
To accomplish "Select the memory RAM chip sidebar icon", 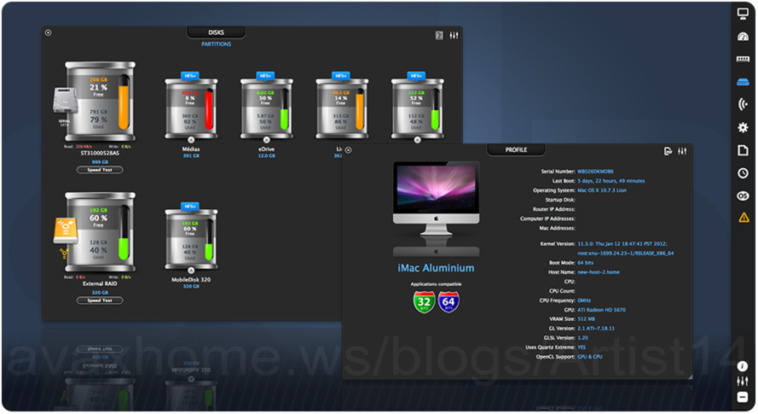I will (x=743, y=59).
